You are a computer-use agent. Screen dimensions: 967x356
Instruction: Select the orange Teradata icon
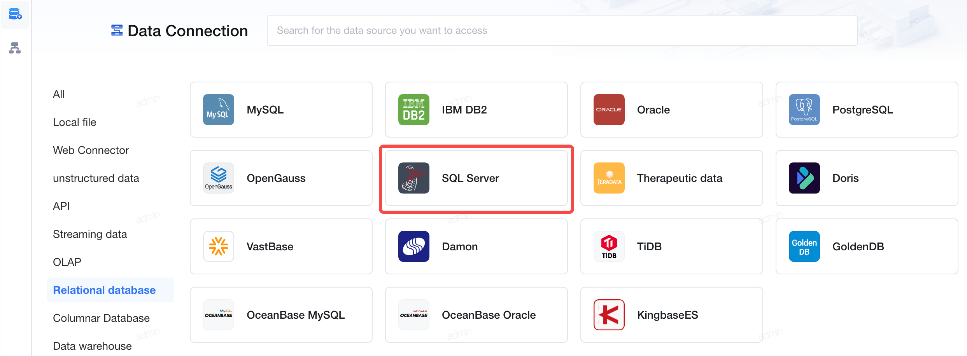(x=609, y=178)
